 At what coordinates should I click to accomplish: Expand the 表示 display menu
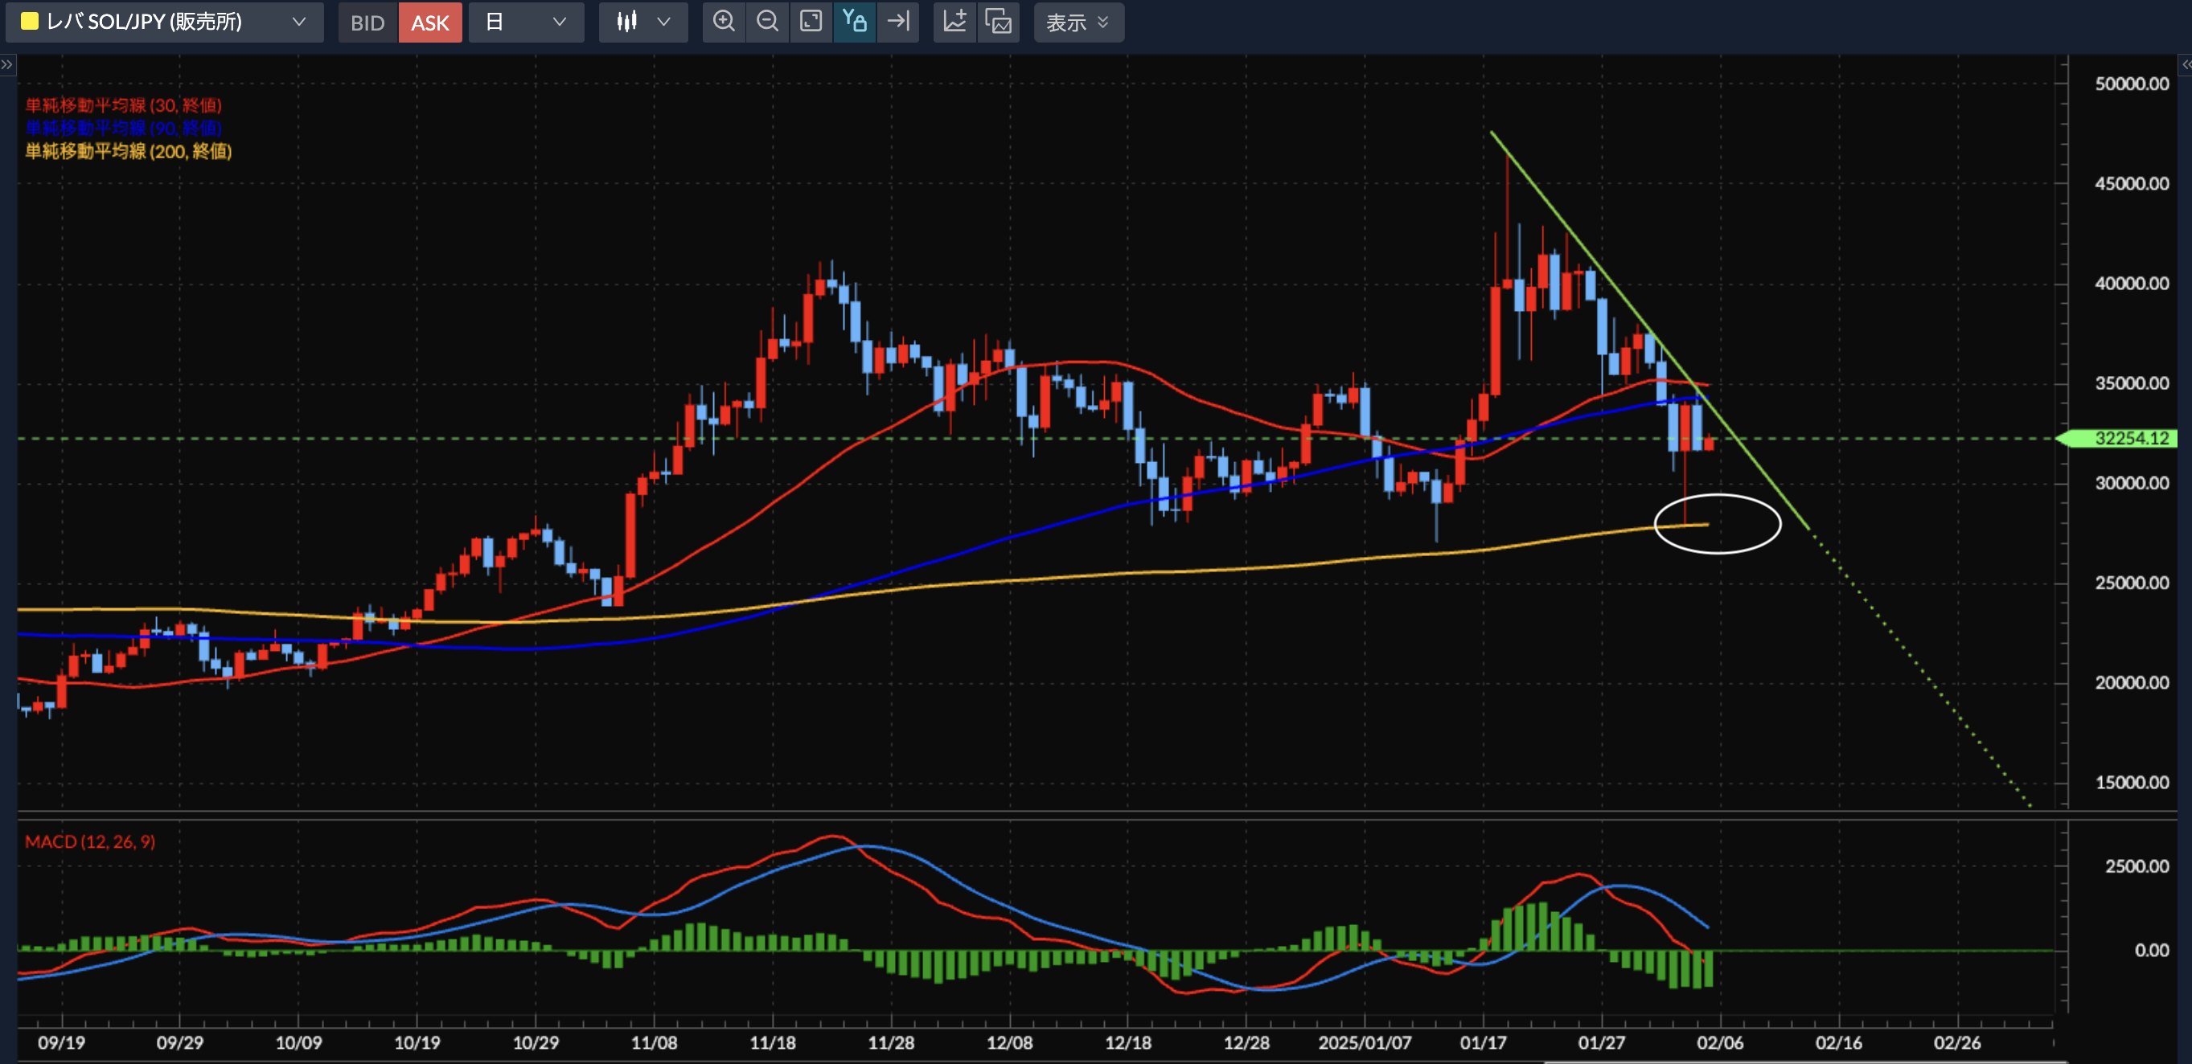1078,23
